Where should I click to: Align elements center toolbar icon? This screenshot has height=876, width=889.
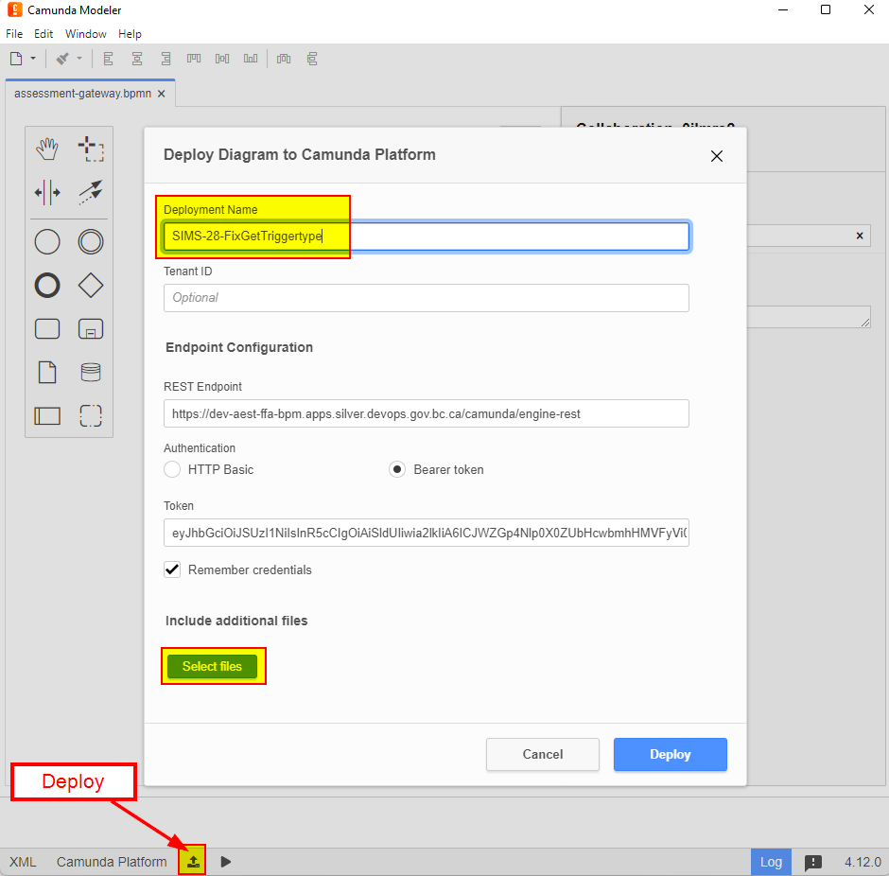tap(137, 59)
